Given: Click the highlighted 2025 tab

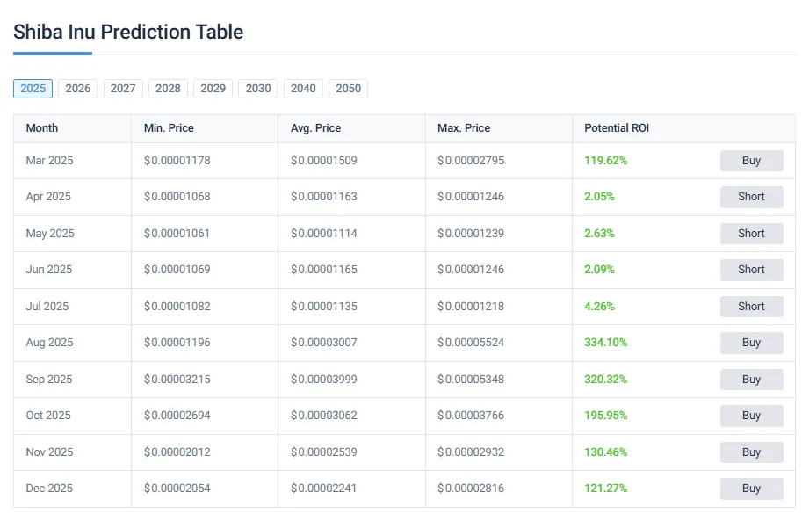Looking at the screenshot, I should click(x=33, y=88).
